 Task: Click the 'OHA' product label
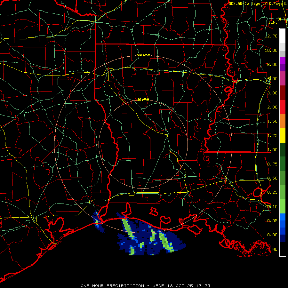[281, 19]
